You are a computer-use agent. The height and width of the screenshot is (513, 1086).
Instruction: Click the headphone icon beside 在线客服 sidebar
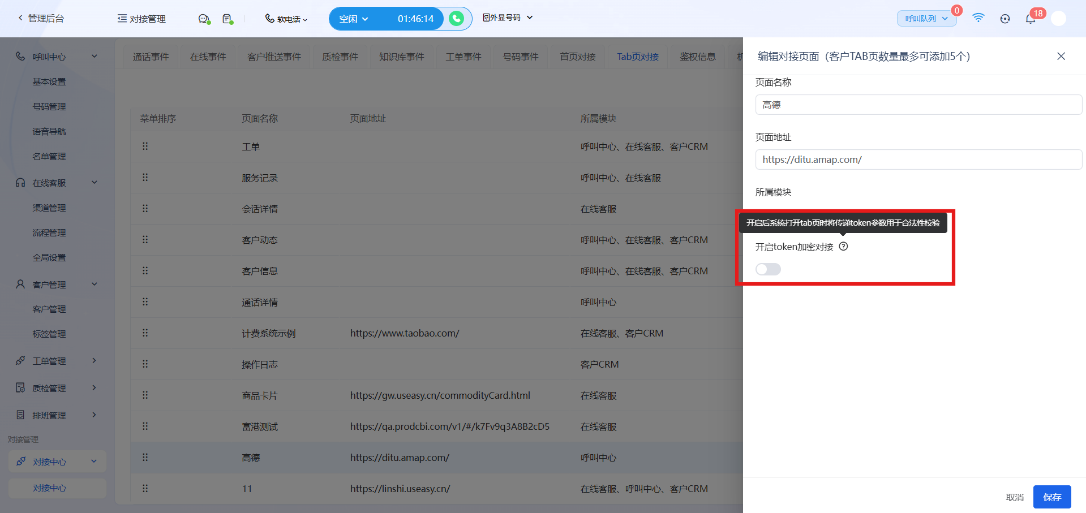[20, 183]
